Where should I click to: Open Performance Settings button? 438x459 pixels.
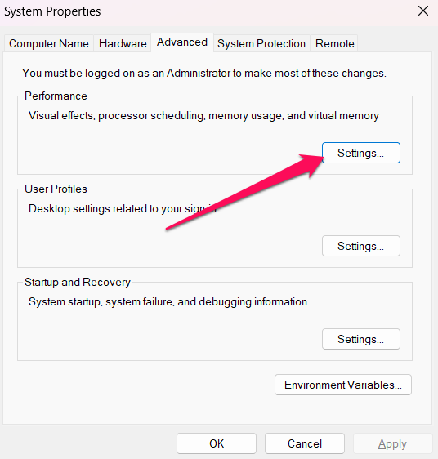(x=361, y=153)
